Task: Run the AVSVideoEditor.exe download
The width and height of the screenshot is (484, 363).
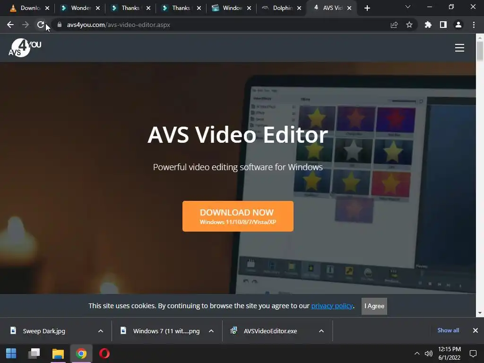Action: pyautogui.click(x=270, y=331)
